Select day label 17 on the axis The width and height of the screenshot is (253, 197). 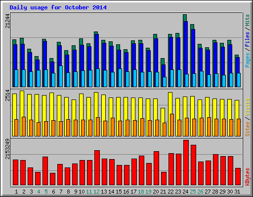[x=133, y=192]
